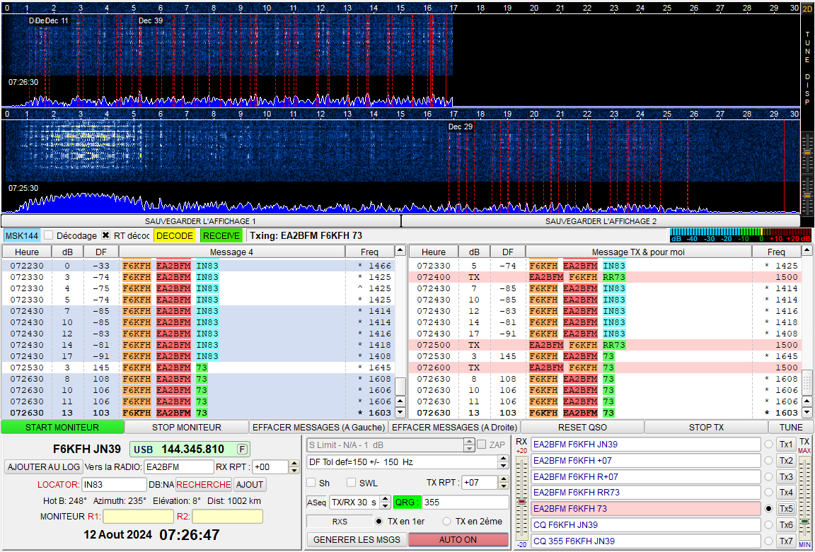Click the USB mode indicator
Viewport: 815px width, 552px height.
pos(144,449)
